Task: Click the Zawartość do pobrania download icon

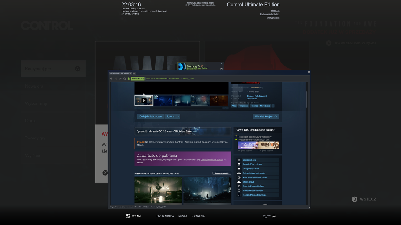Action: pyautogui.click(x=239, y=164)
